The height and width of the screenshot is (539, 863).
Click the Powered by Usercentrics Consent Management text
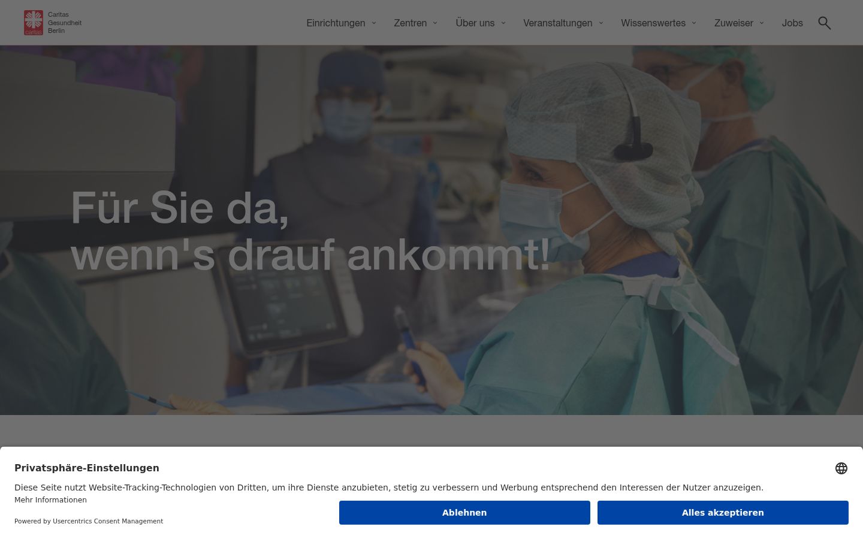click(x=89, y=521)
